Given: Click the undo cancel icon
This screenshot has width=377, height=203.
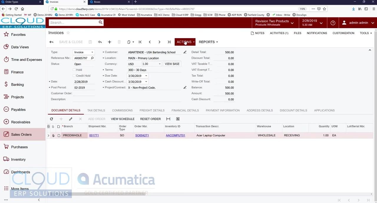Looking at the screenshot, I should click(x=100, y=42).
